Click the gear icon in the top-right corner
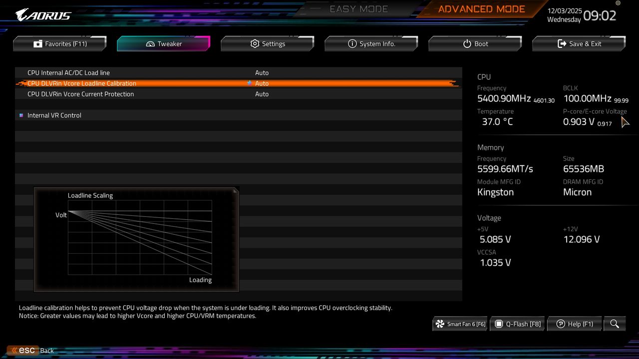This screenshot has height=359, width=639. pyautogui.click(x=618, y=3)
